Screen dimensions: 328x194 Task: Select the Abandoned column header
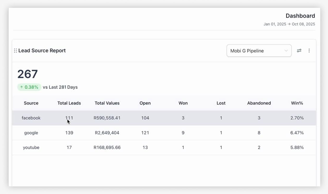tap(259, 103)
